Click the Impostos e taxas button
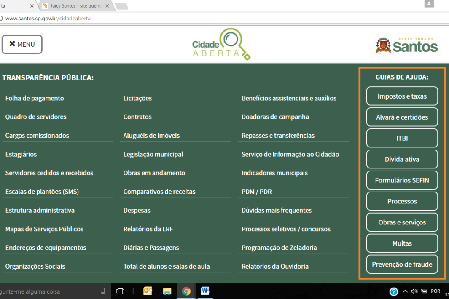 tap(402, 96)
